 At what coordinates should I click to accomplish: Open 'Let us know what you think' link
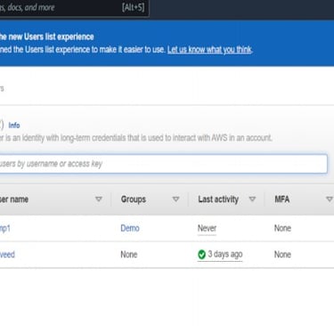coord(209,50)
